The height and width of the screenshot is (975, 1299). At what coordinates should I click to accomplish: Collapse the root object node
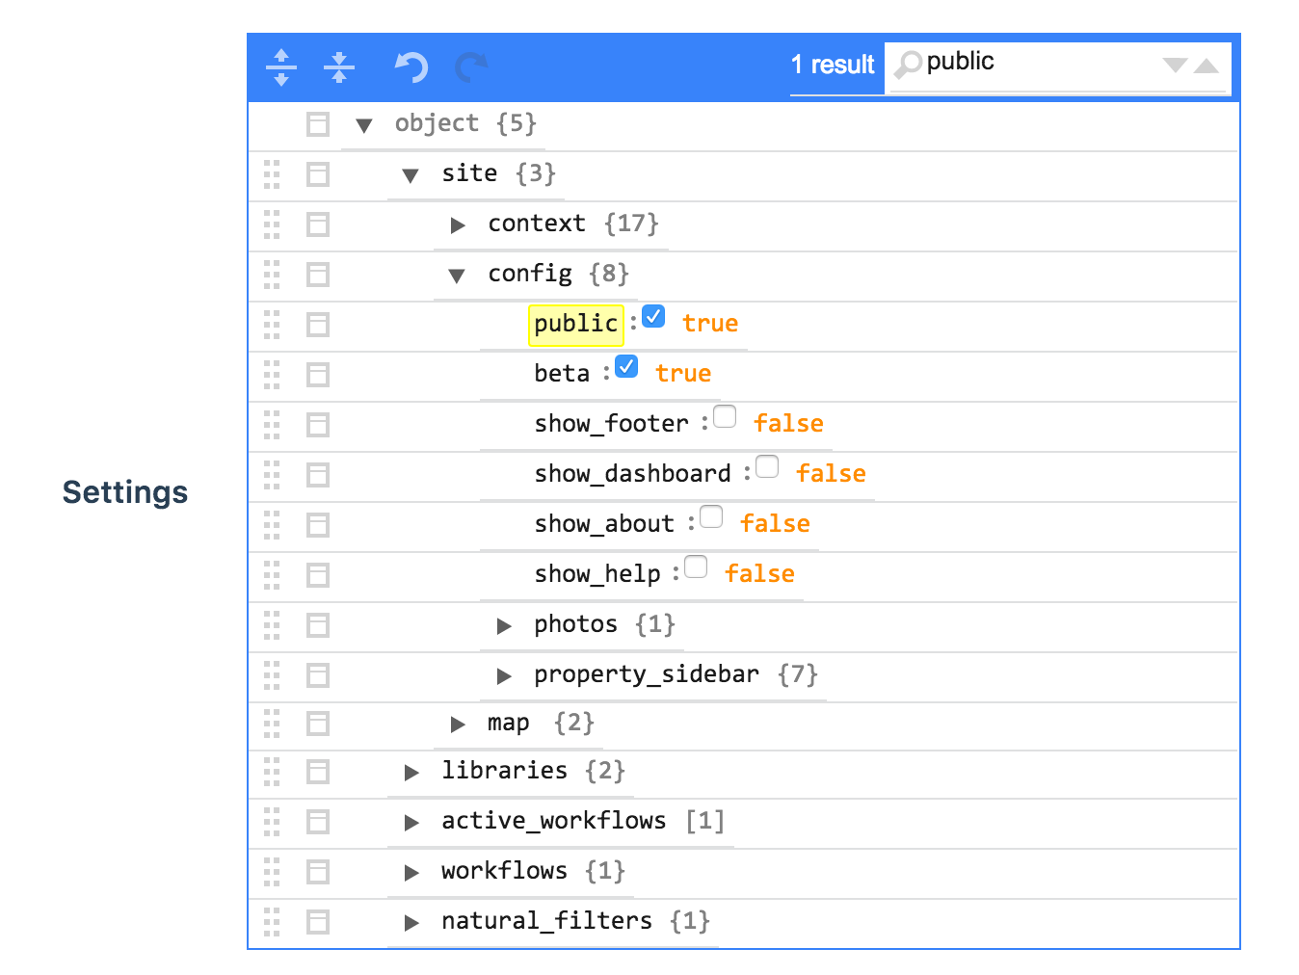point(364,125)
